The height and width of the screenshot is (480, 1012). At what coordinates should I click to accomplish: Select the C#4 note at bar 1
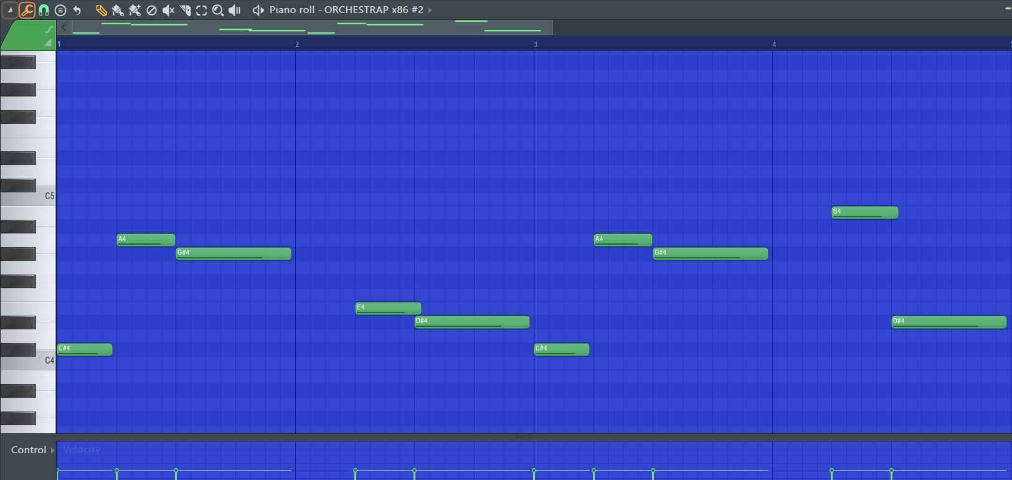coord(85,349)
